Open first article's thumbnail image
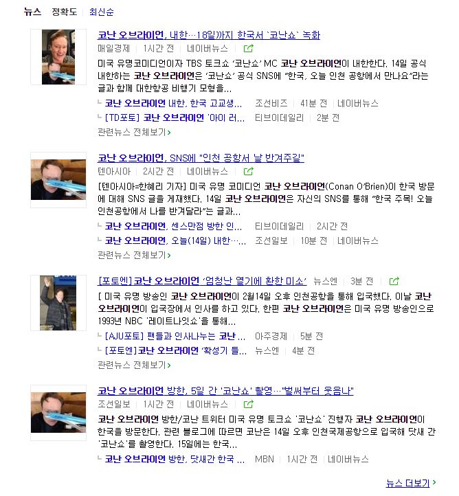The width and height of the screenshot is (459, 496). (58, 57)
